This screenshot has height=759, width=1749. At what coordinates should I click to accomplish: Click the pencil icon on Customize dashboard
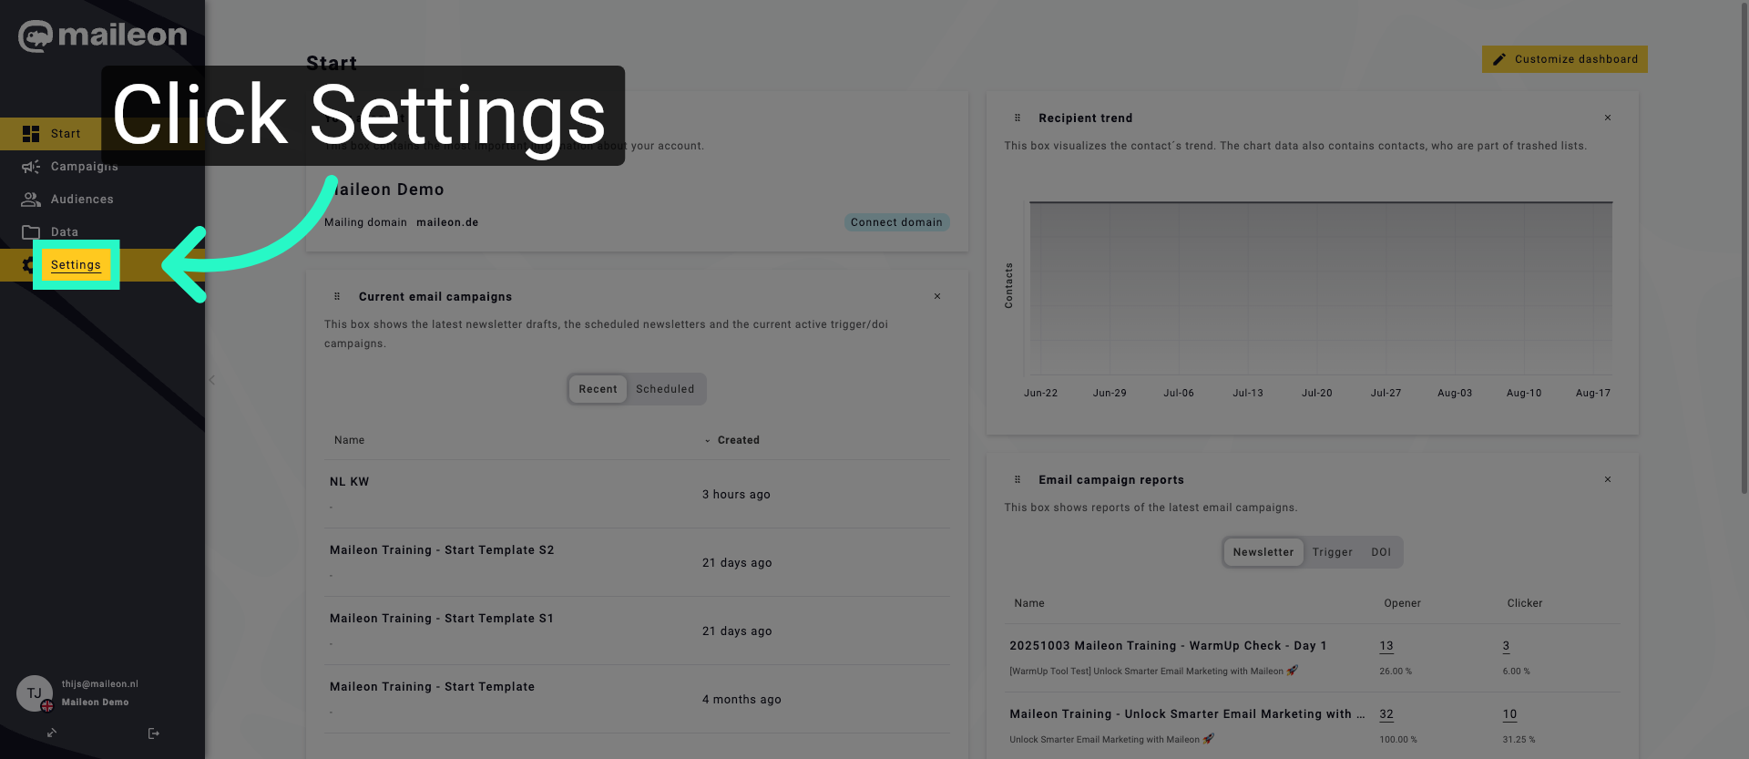pyautogui.click(x=1499, y=59)
